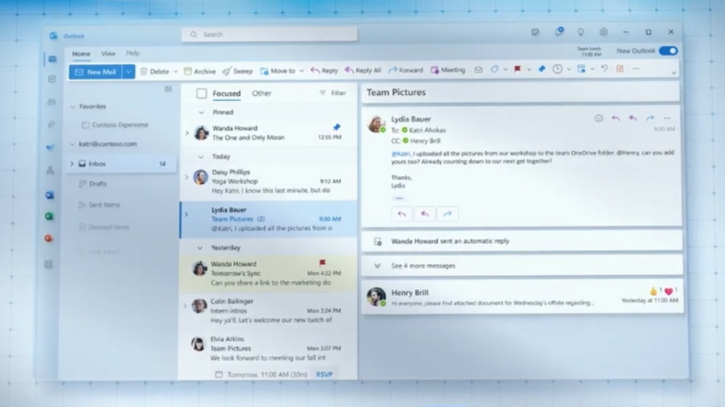Click Sweep in the ribbon

point(237,71)
